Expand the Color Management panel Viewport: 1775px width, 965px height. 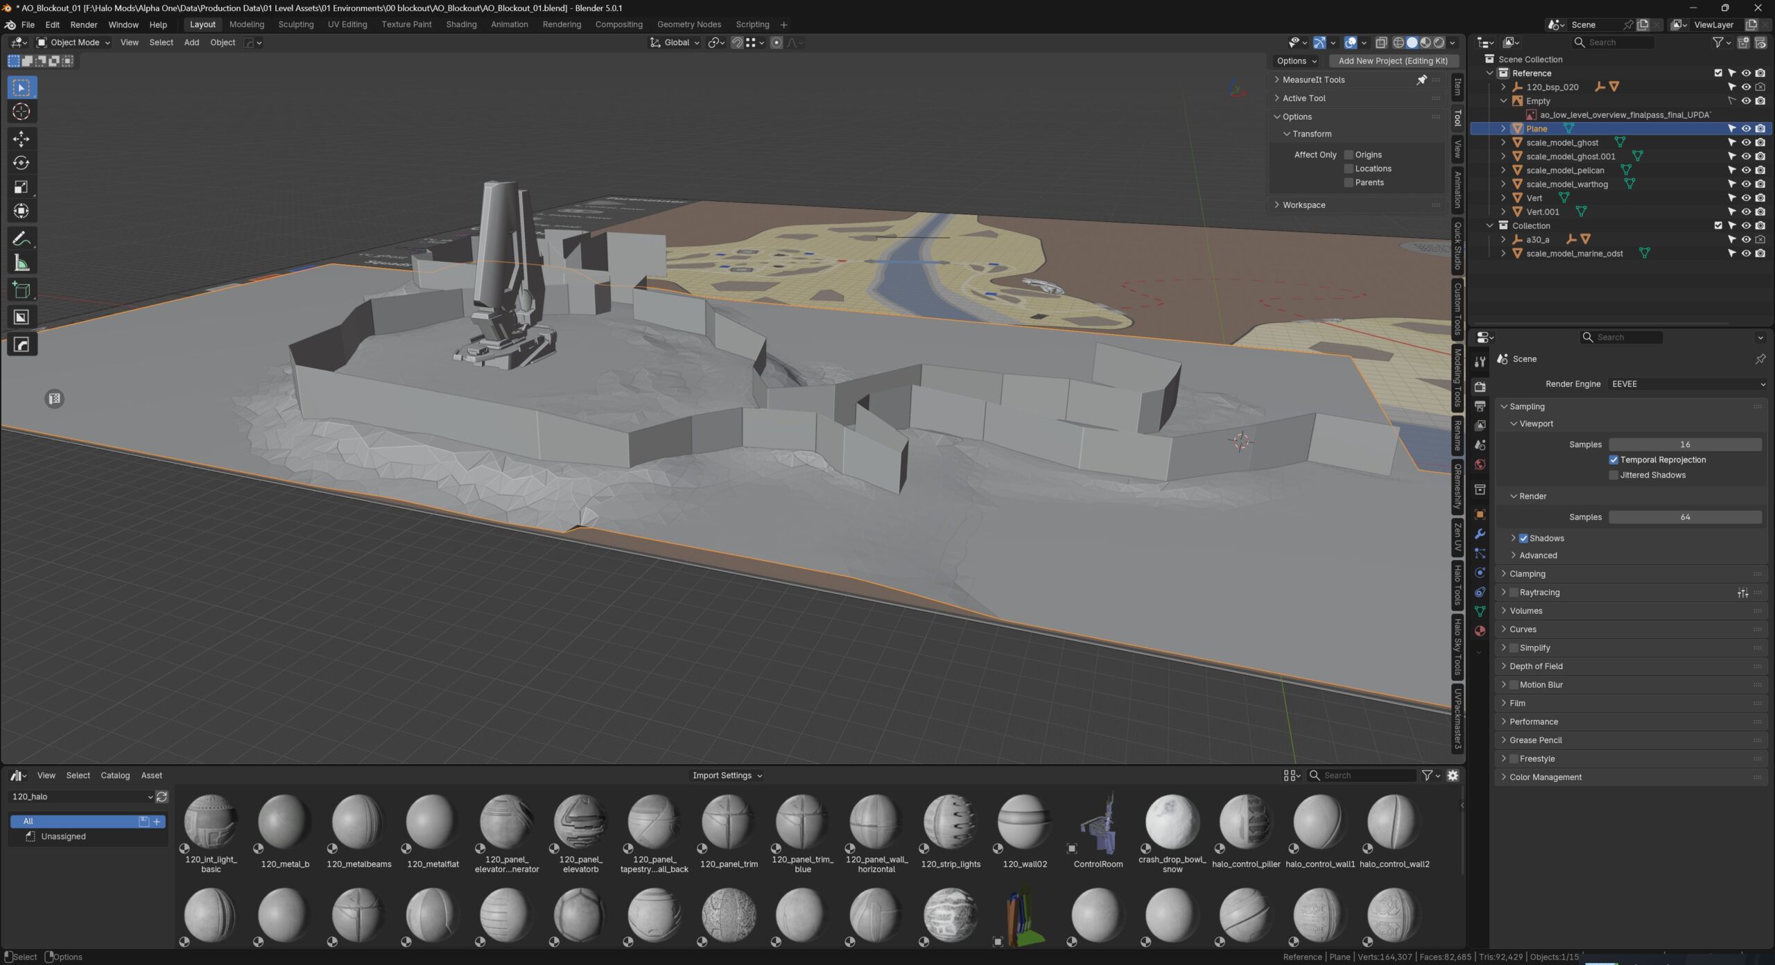point(1545,777)
